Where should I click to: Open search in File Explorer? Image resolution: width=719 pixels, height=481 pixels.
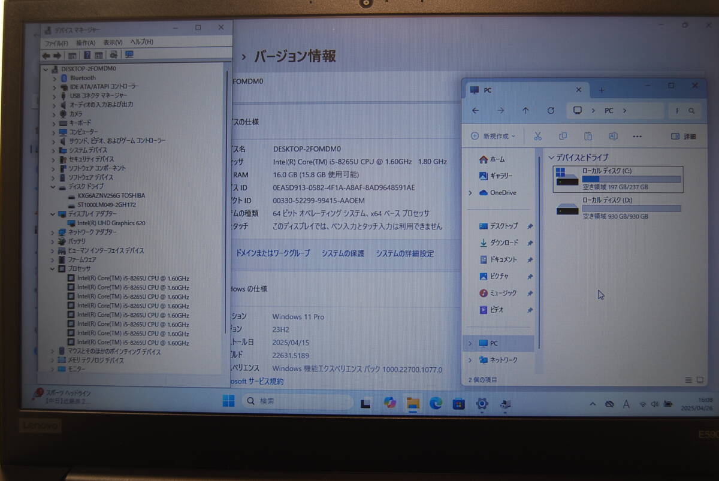coord(691,111)
